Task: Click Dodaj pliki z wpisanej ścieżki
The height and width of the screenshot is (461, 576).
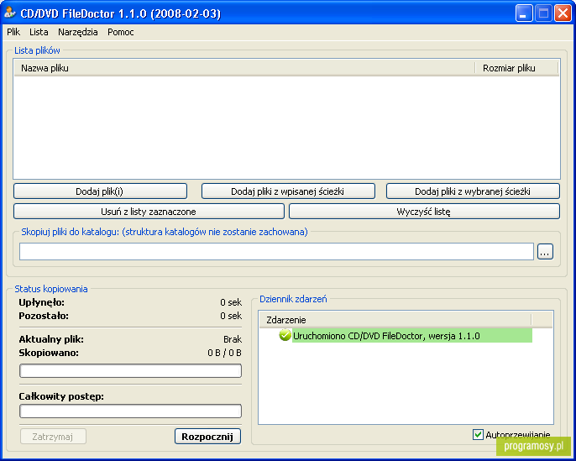Action: coord(288,191)
